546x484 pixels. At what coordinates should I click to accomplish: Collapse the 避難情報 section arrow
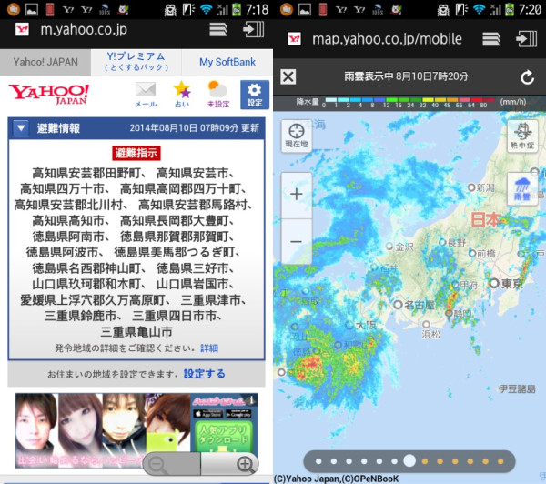tap(21, 128)
